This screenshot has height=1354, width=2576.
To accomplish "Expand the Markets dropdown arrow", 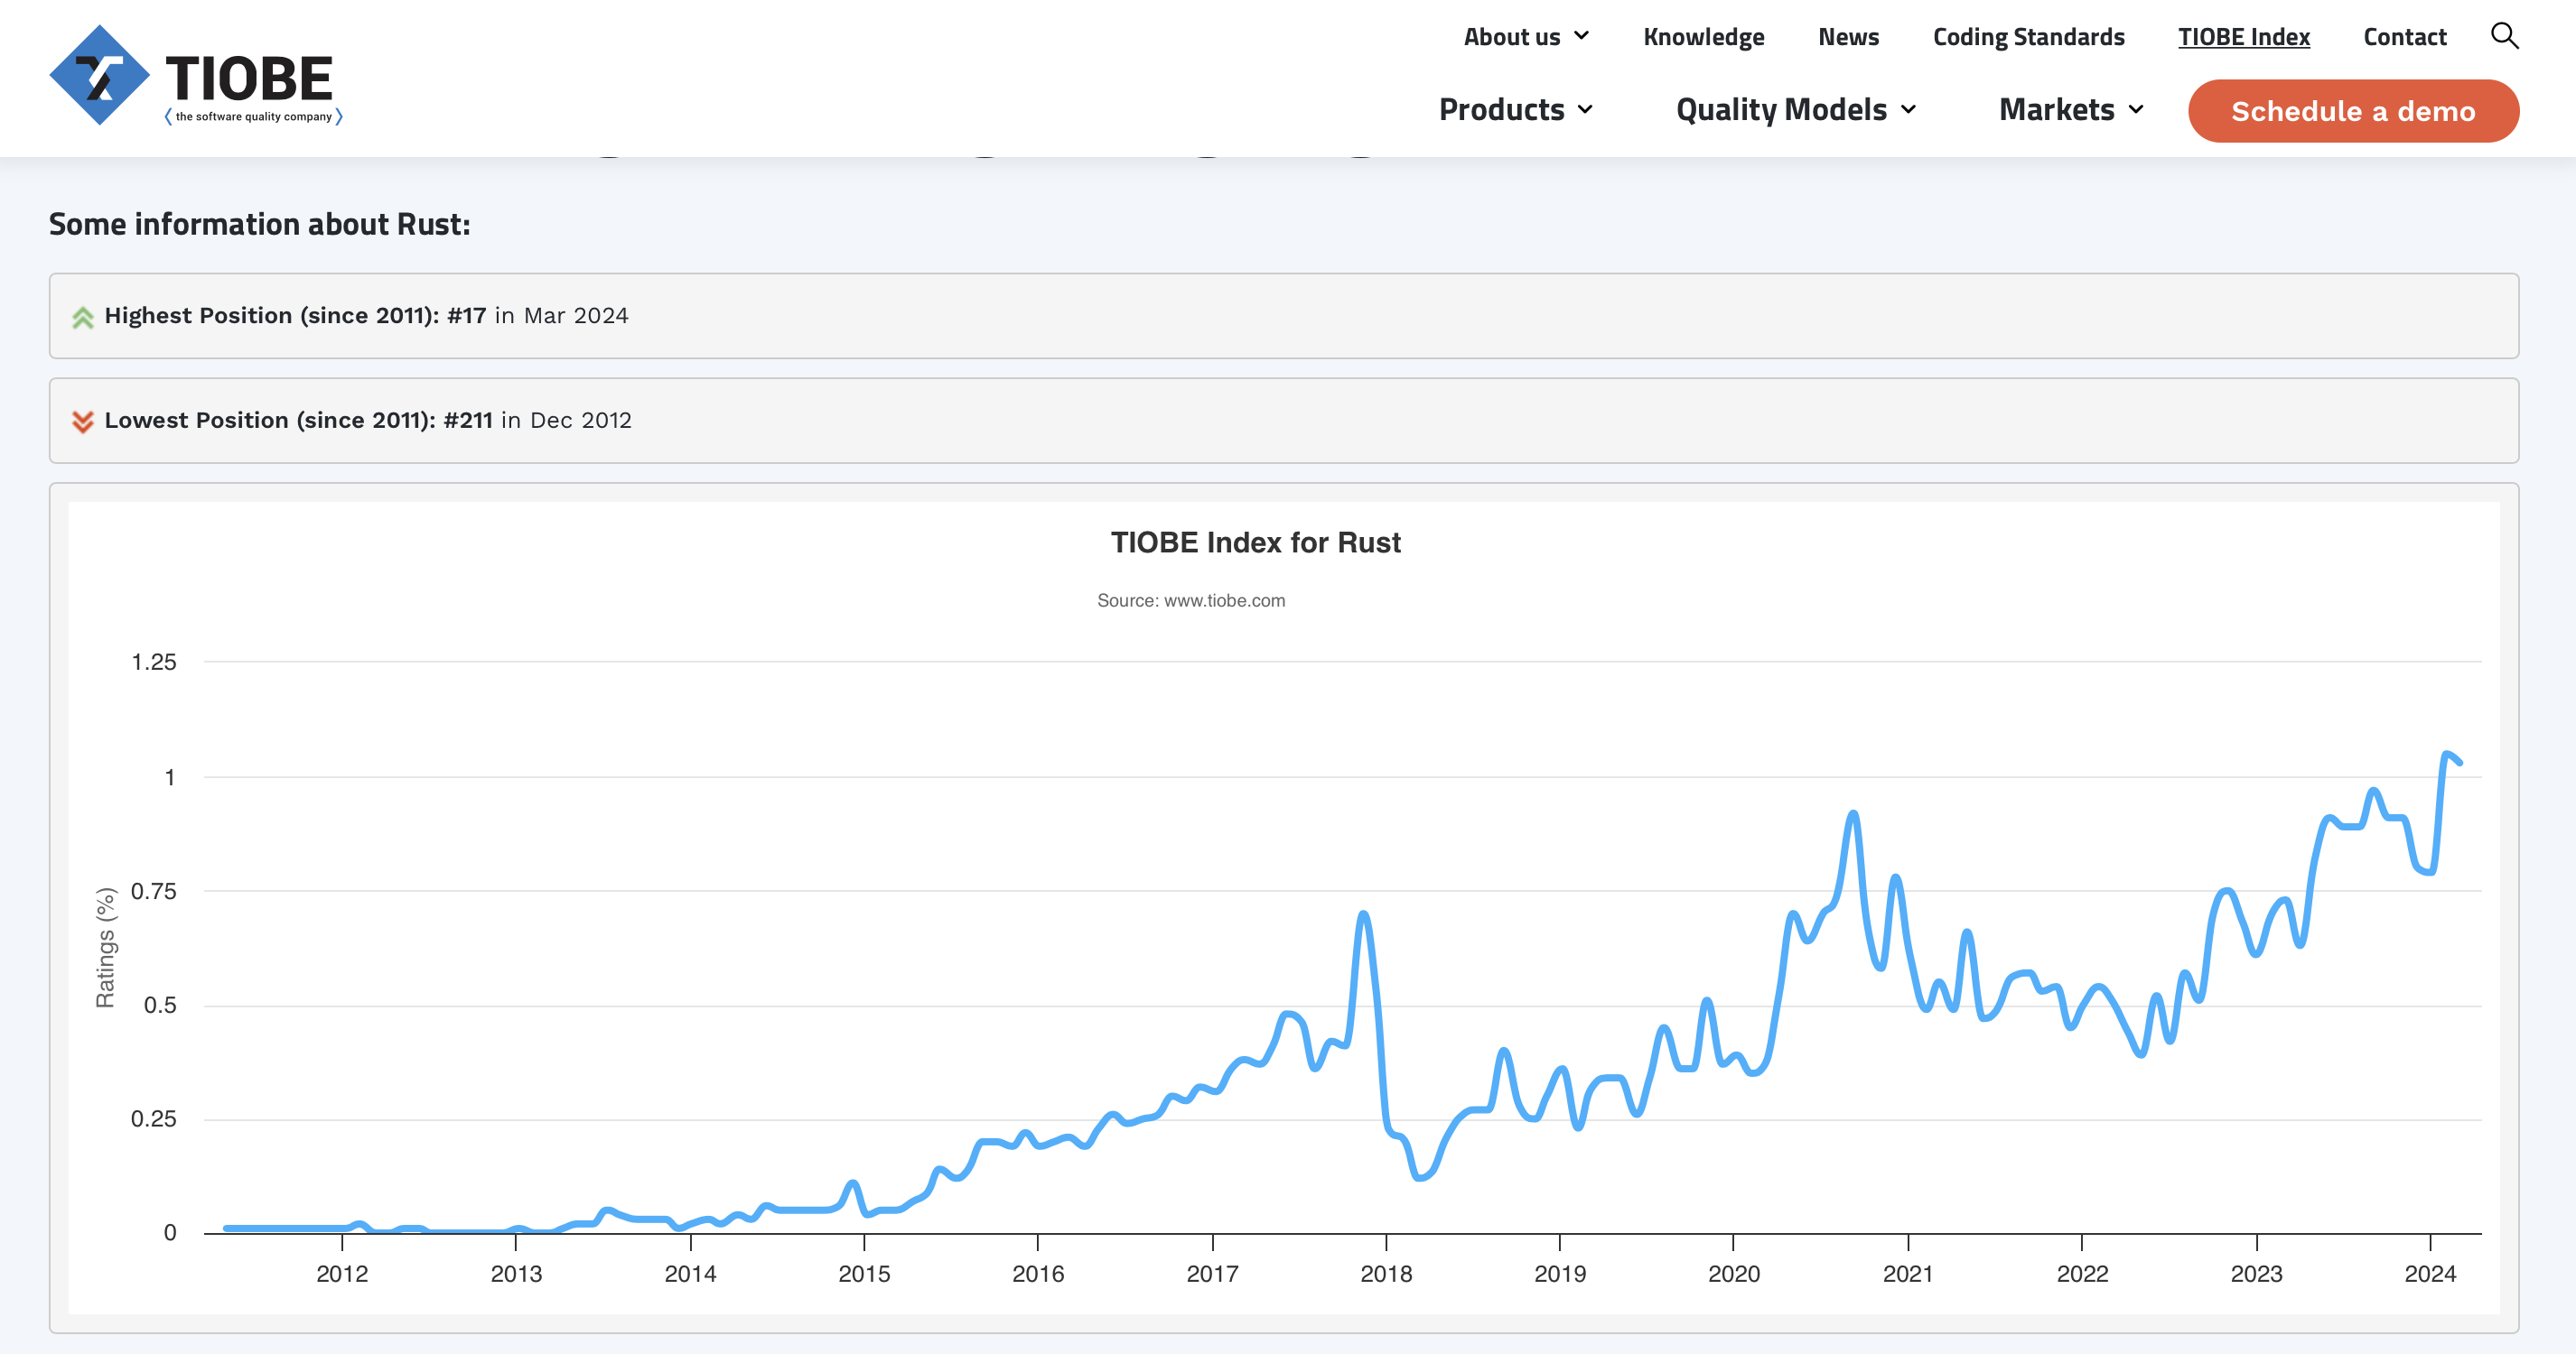I will pyautogui.click(x=2137, y=110).
